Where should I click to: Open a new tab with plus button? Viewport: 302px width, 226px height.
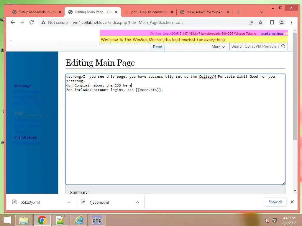pos(239,12)
